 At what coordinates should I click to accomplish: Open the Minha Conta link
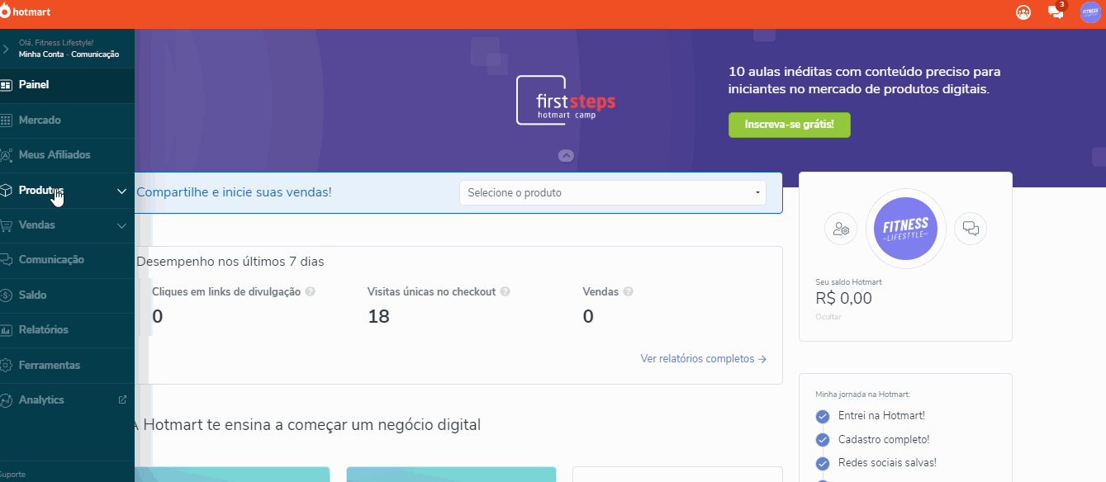click(x=42, y=54)
